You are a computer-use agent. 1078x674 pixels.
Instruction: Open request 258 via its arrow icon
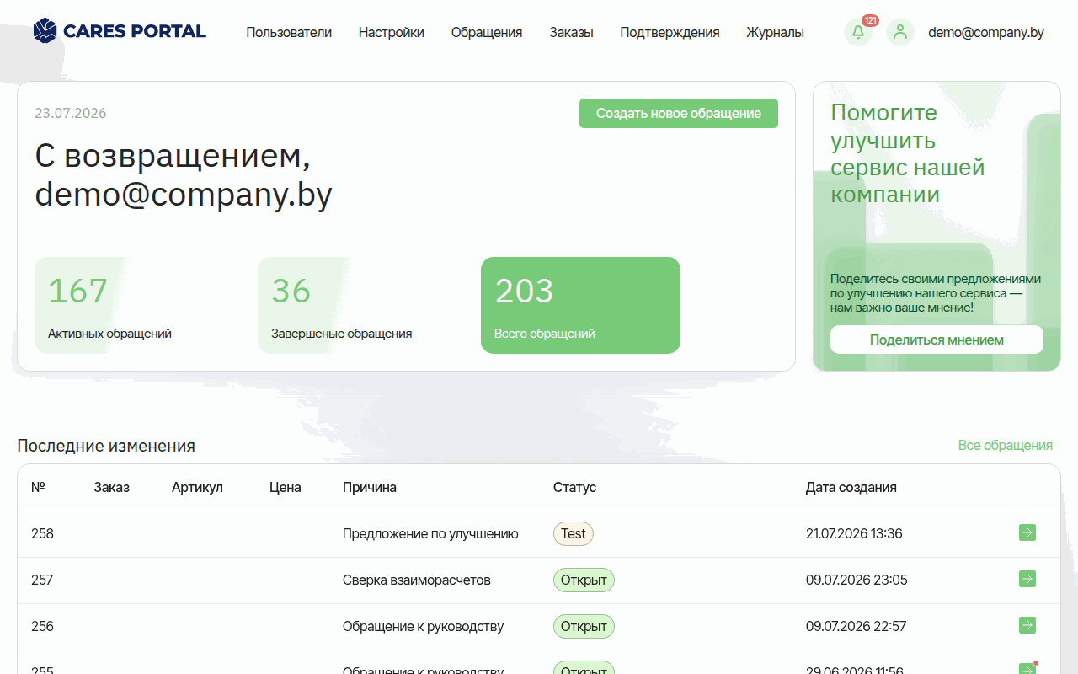pyautogui.click(x=1027, y=532)
